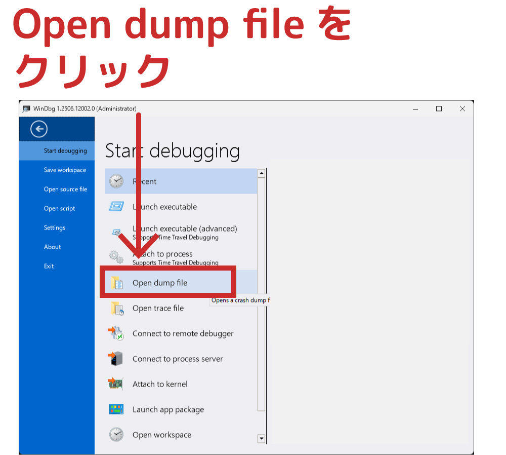Click the Launch executable icon

point(116,207)
